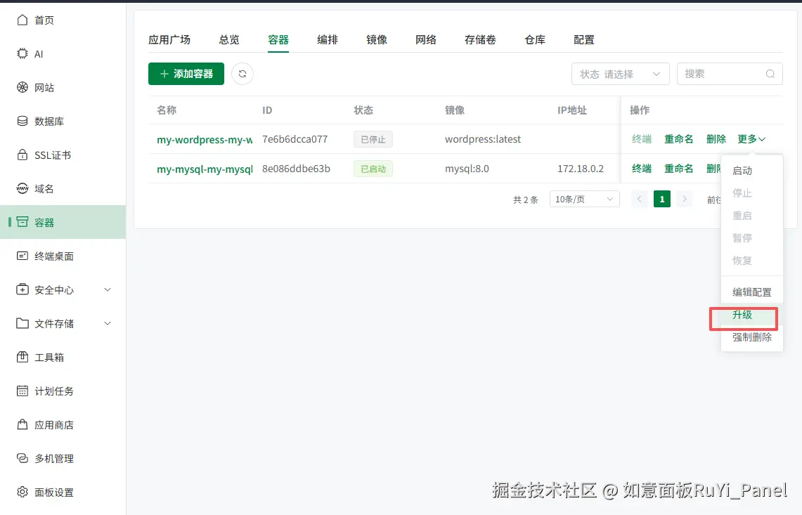Switch to the 总览 tab
Viewport: 802px width, 515px height.
pyautogui.click(x=229, y=40)
